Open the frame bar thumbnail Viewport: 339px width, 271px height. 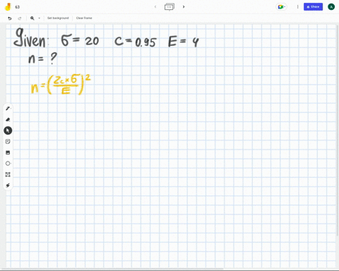pos(169,6)
